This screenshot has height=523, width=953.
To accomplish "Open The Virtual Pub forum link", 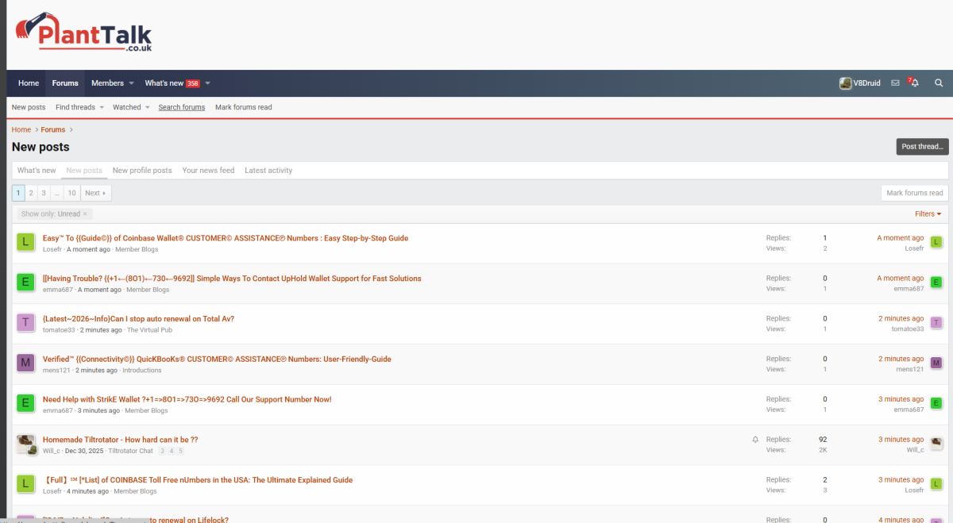I will pos(149,330).
